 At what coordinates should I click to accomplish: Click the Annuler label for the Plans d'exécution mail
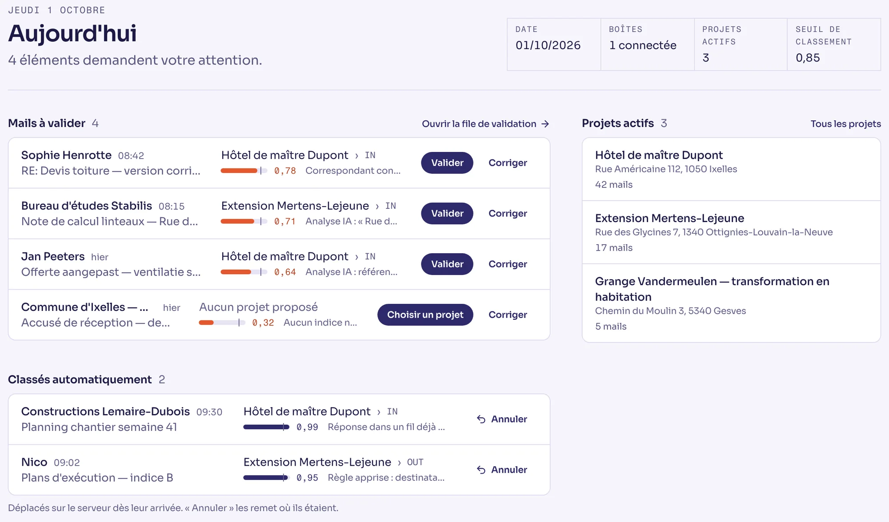(x=509, y=470)
